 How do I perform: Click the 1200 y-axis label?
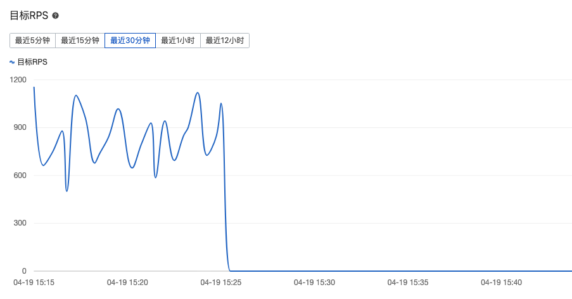[x=18, y=80]
